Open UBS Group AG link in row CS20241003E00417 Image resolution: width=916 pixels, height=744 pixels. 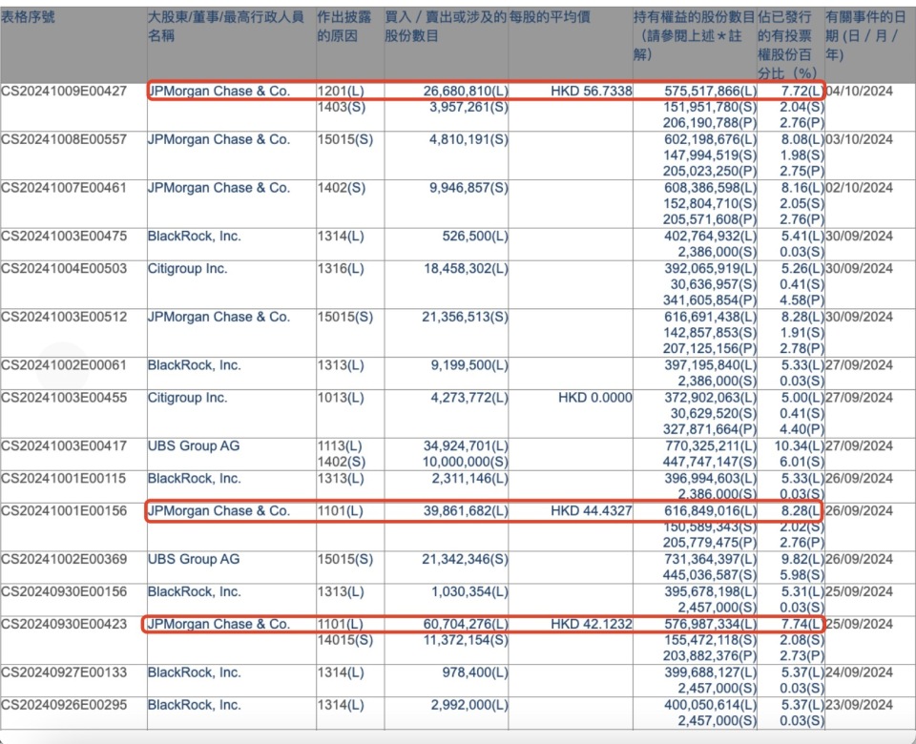tap(194, 446)
